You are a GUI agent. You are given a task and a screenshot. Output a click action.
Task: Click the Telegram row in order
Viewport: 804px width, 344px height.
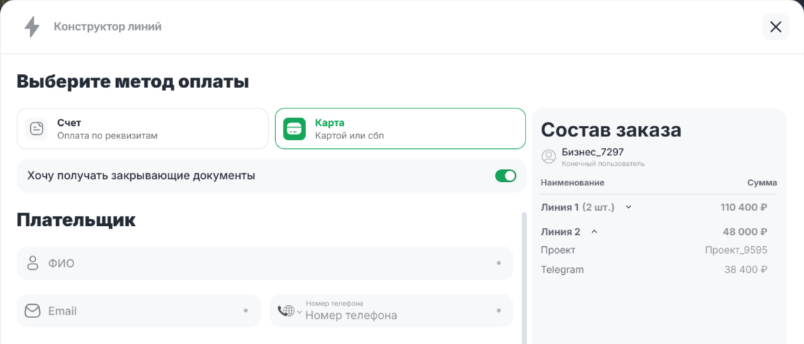click(x=562, y=270)
